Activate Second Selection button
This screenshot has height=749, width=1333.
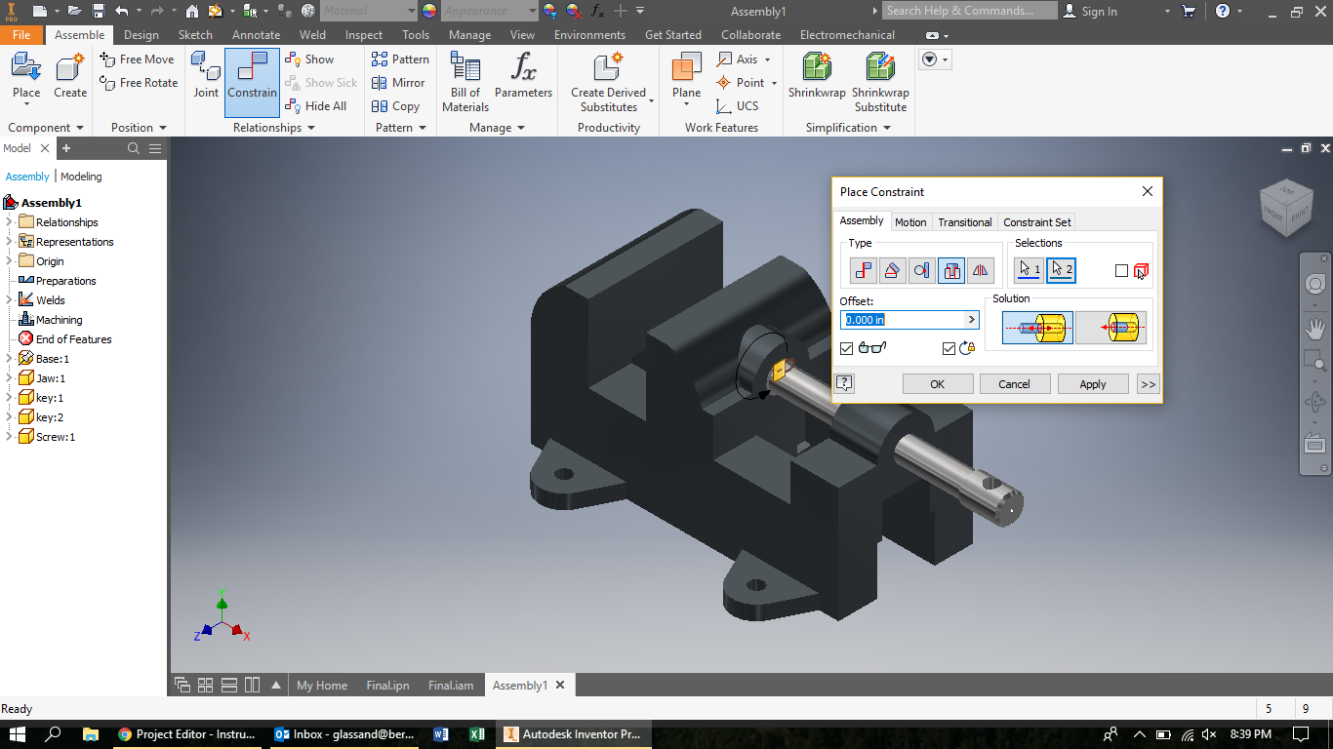(x=1061, y=270)
